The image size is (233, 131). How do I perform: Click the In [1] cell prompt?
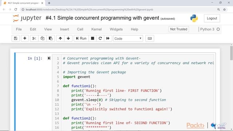click(35, 58)
